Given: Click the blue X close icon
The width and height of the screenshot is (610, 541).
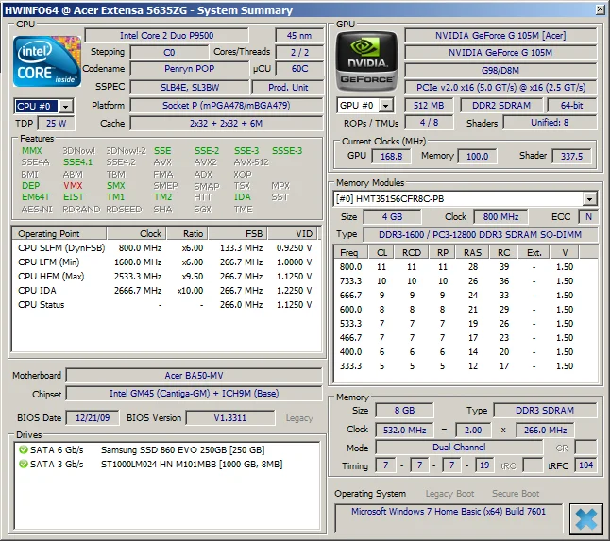Looking at the screenshot, I should coord(585,517).
